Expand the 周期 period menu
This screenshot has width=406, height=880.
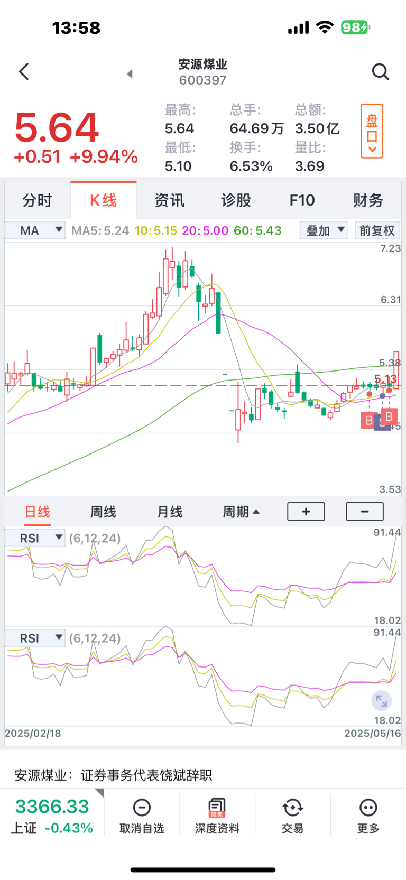(x=241, y=512)
